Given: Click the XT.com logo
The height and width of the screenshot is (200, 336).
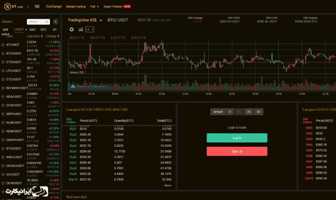Looking at the screenshot, I should click(14, 7).
